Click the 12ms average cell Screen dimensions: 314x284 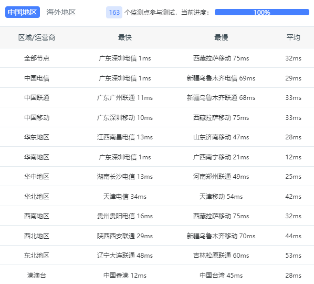(293, 157)
